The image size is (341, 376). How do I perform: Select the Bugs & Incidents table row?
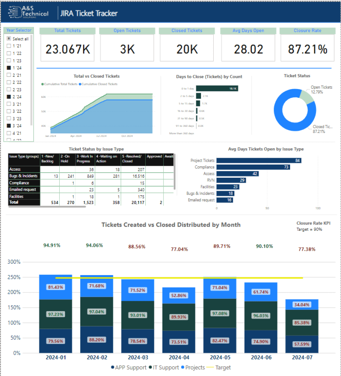coord(24,176)
